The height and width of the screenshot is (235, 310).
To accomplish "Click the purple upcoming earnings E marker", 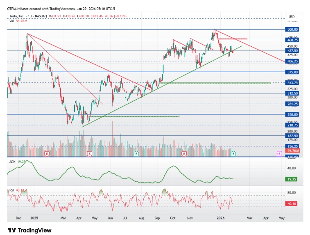I will pyautogui.click(x=279, y=153).
